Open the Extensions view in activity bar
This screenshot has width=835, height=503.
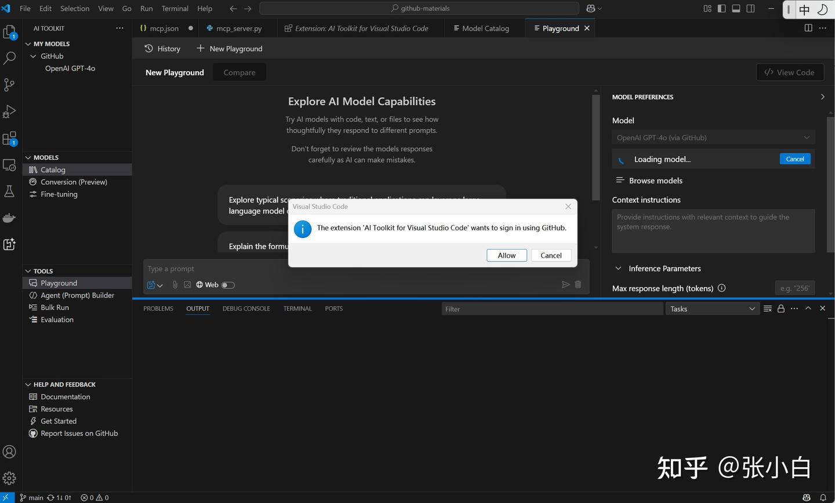tap(10, 139)
